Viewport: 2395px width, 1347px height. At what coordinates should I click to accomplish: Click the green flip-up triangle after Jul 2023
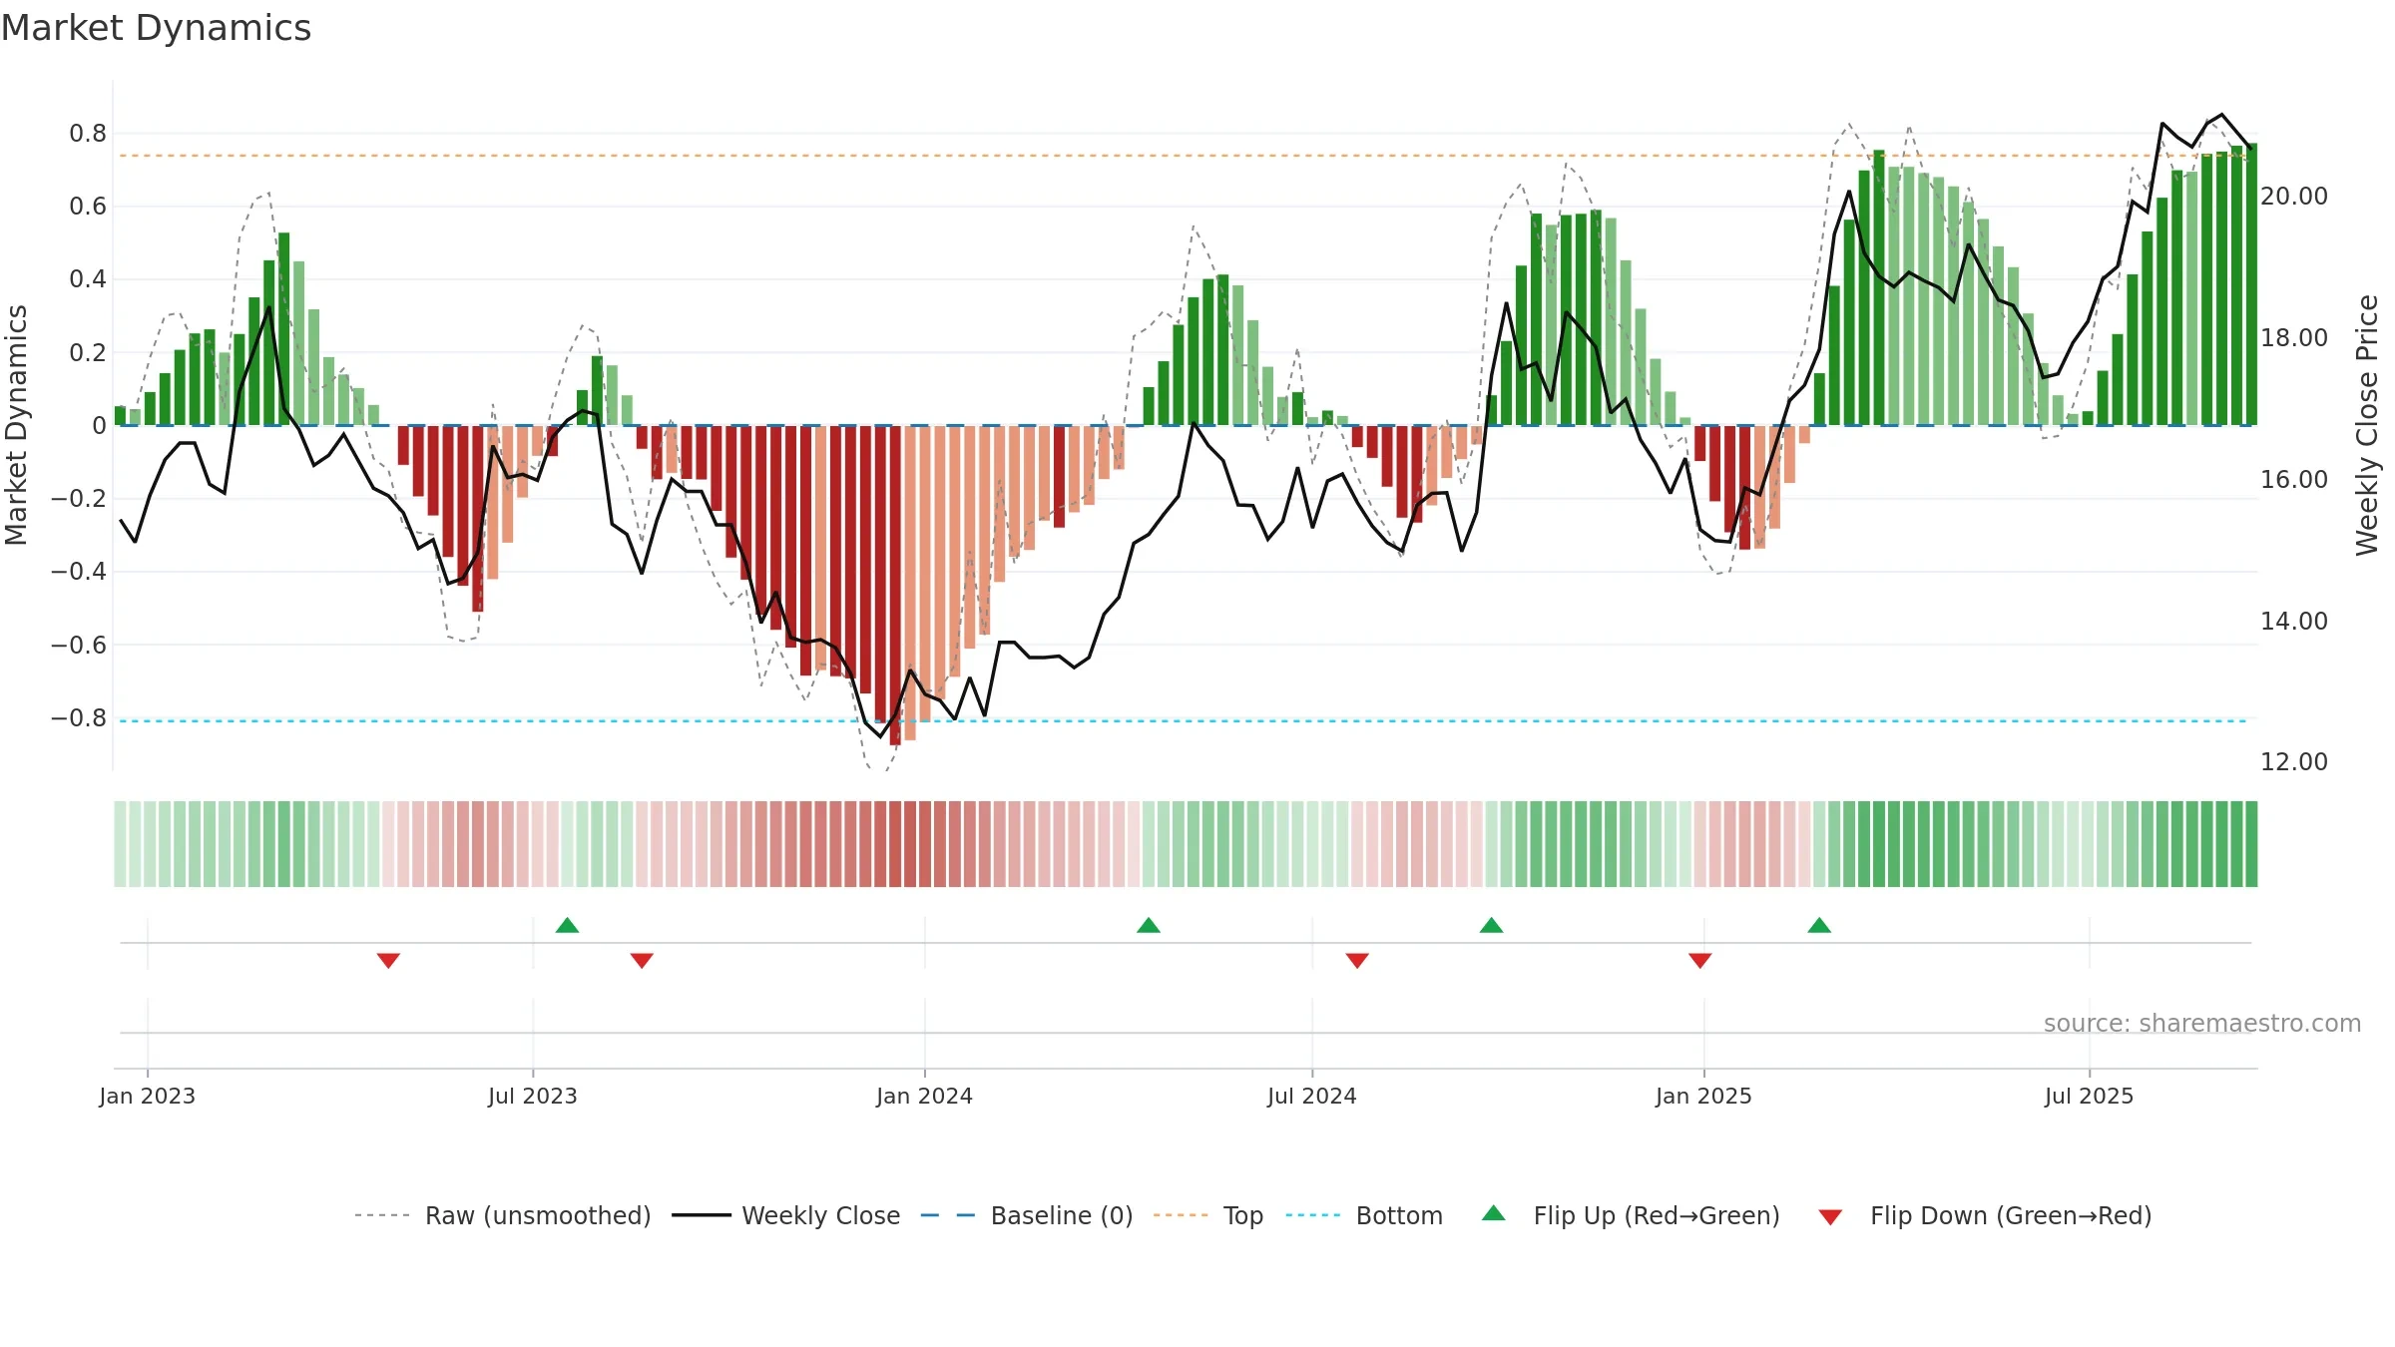pyautogui.click(x=567, y=925)
